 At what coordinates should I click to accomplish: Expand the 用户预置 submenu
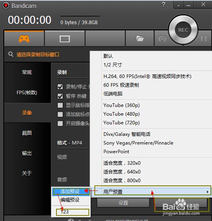(x=151, y=192)
